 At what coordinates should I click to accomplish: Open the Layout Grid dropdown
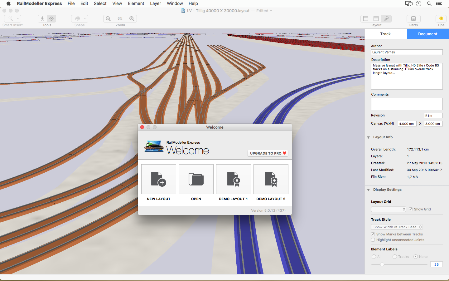tap(389, 209)
